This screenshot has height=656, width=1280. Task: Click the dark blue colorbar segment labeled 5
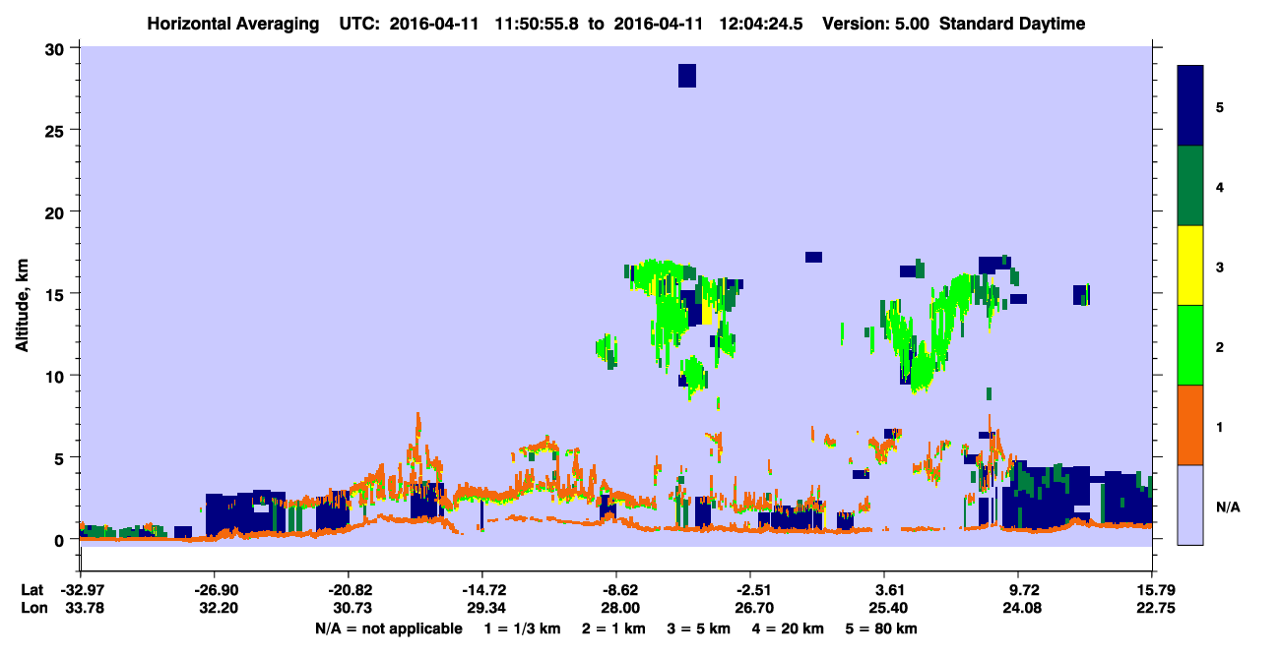point(1190,106)
